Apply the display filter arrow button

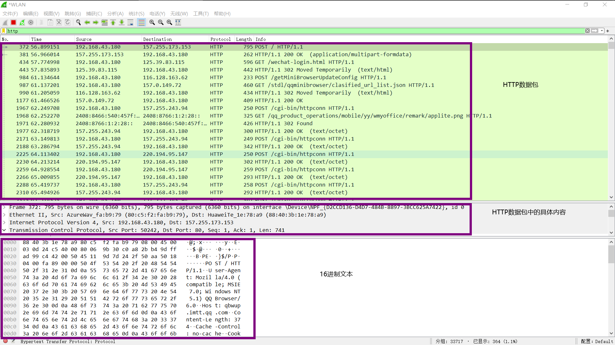pos(595,31)
